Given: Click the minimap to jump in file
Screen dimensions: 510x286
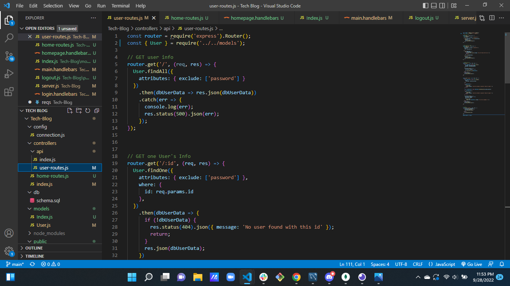Looking at the screenshot, I should point(482,74).
